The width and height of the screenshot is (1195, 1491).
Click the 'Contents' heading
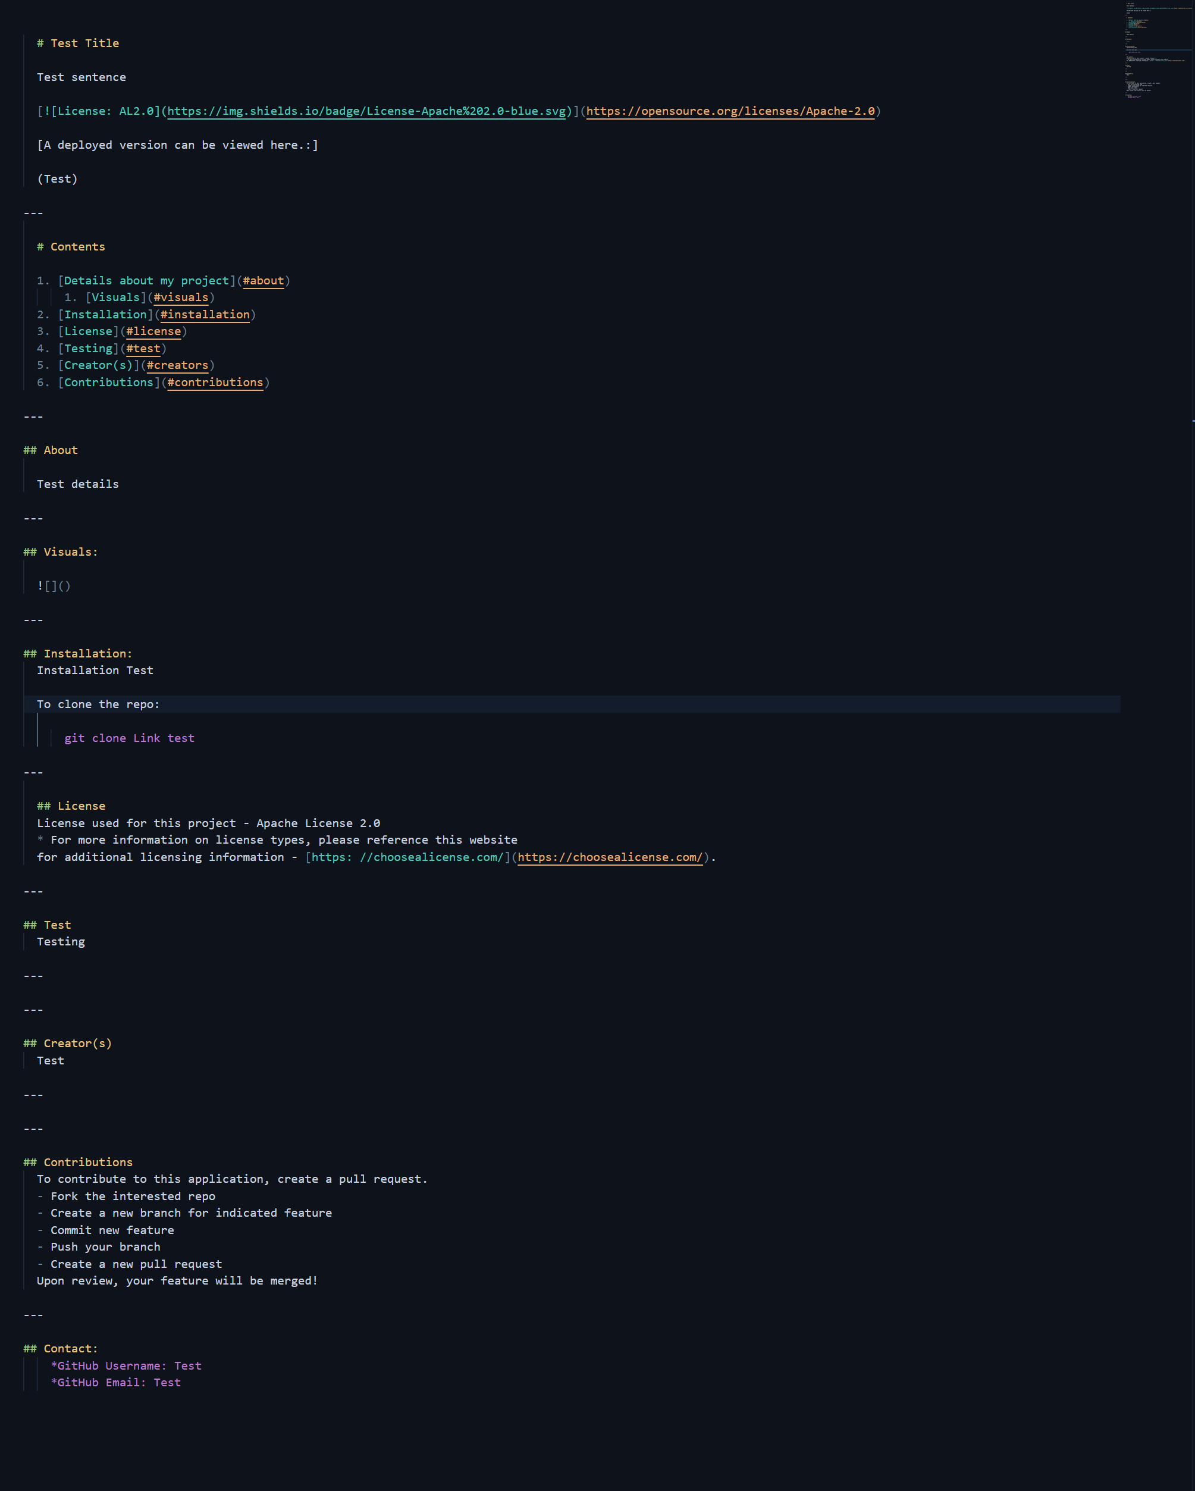point(74,246)
